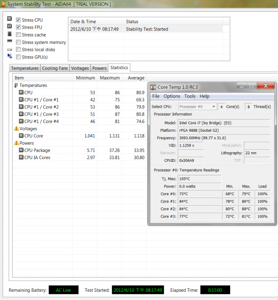Click the Core Temp app icon in its title bar
This screenshot has width=278, height=300.
pos(153,87)
